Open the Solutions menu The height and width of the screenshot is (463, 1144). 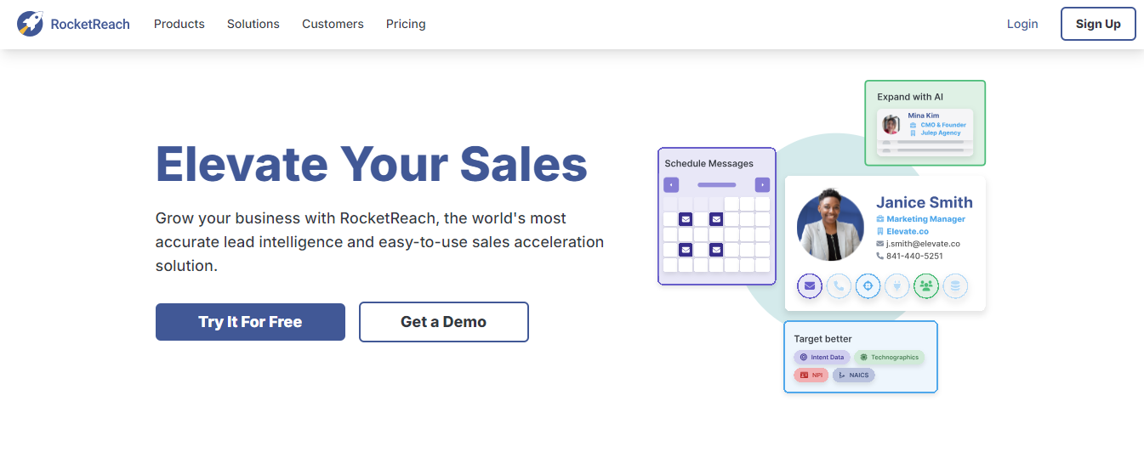[x=253, y=24]
